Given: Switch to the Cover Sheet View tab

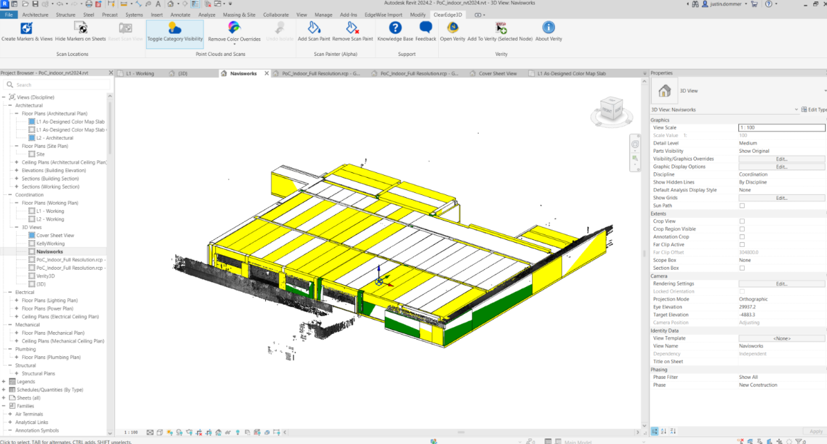Looking at the screenshot, I should 498,73.
